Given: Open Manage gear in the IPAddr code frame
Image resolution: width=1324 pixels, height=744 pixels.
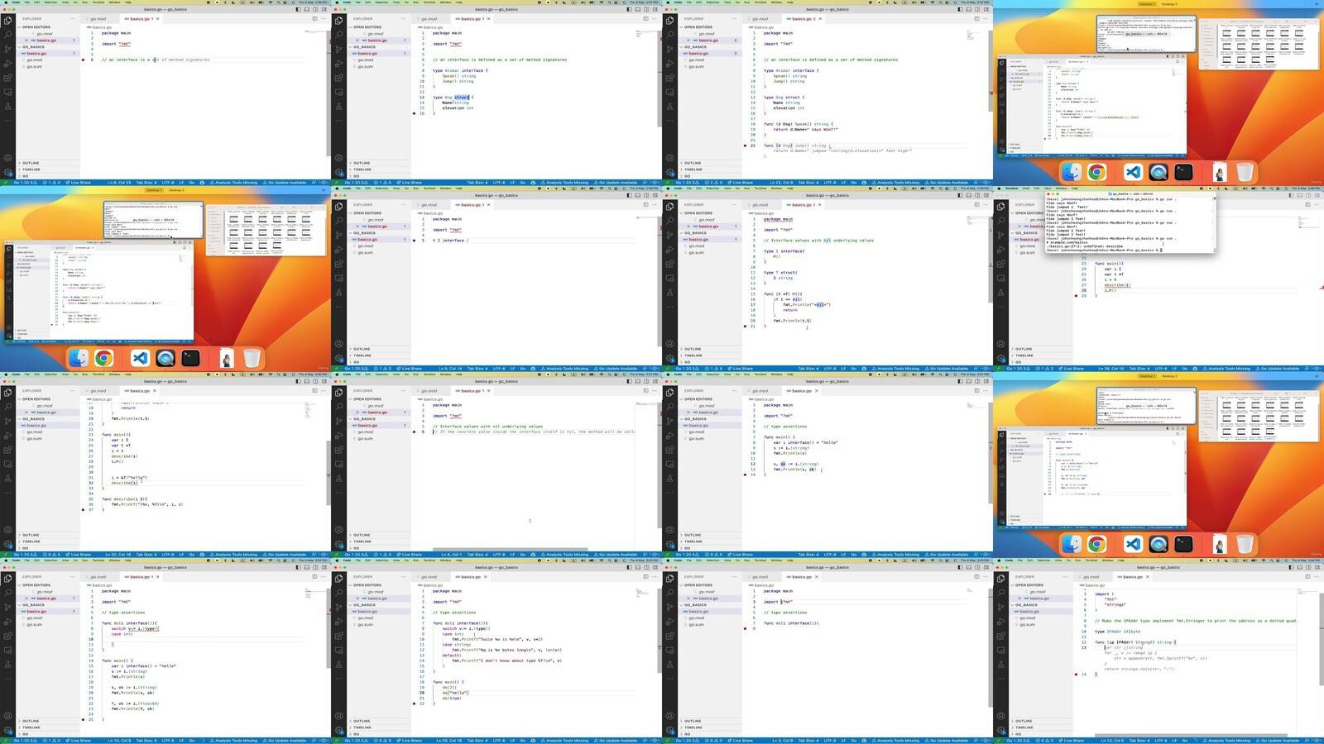Looking at the screenshot, I should pyautogui.click(x=1000, y=730).
